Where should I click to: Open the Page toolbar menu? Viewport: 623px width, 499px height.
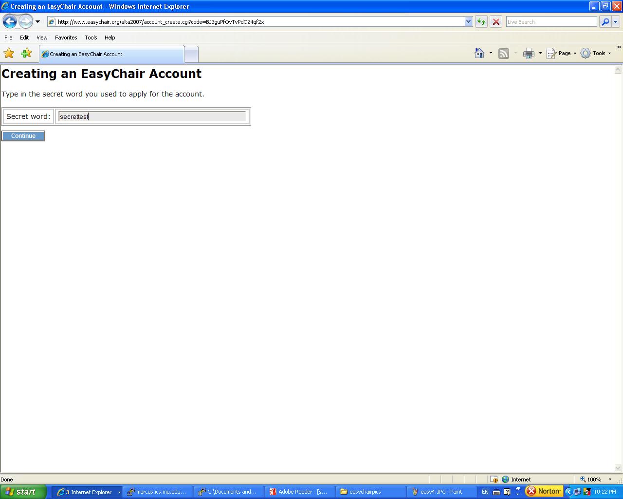[561, 53]
